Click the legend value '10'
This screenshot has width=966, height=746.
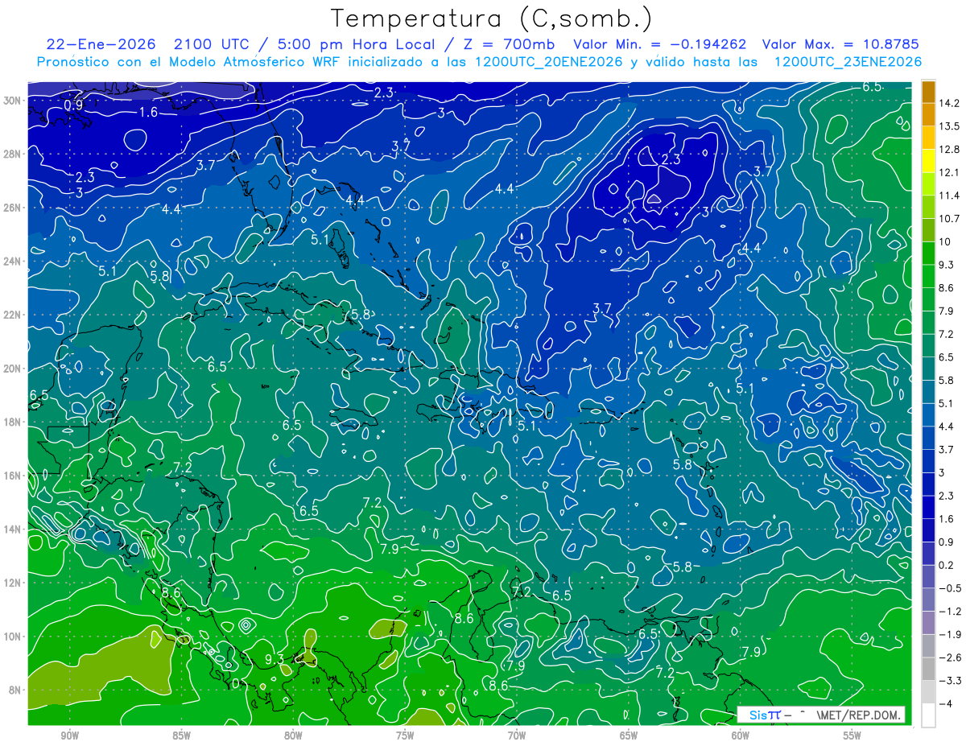pos(943,242)
